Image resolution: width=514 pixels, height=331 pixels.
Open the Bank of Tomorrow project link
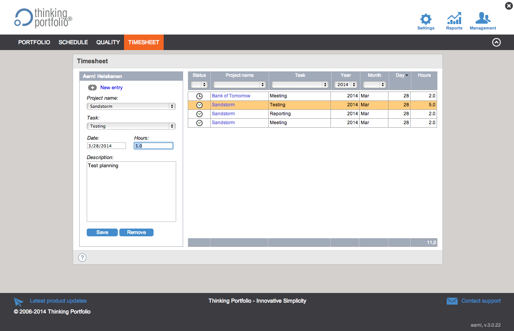click(231, 96)
